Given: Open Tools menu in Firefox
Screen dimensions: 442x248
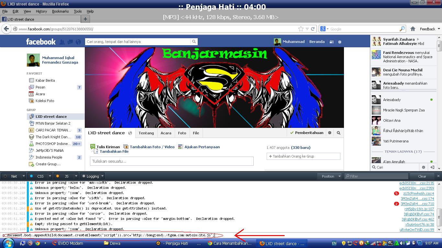Looking at the screenshot, I should tap(78, 11).
